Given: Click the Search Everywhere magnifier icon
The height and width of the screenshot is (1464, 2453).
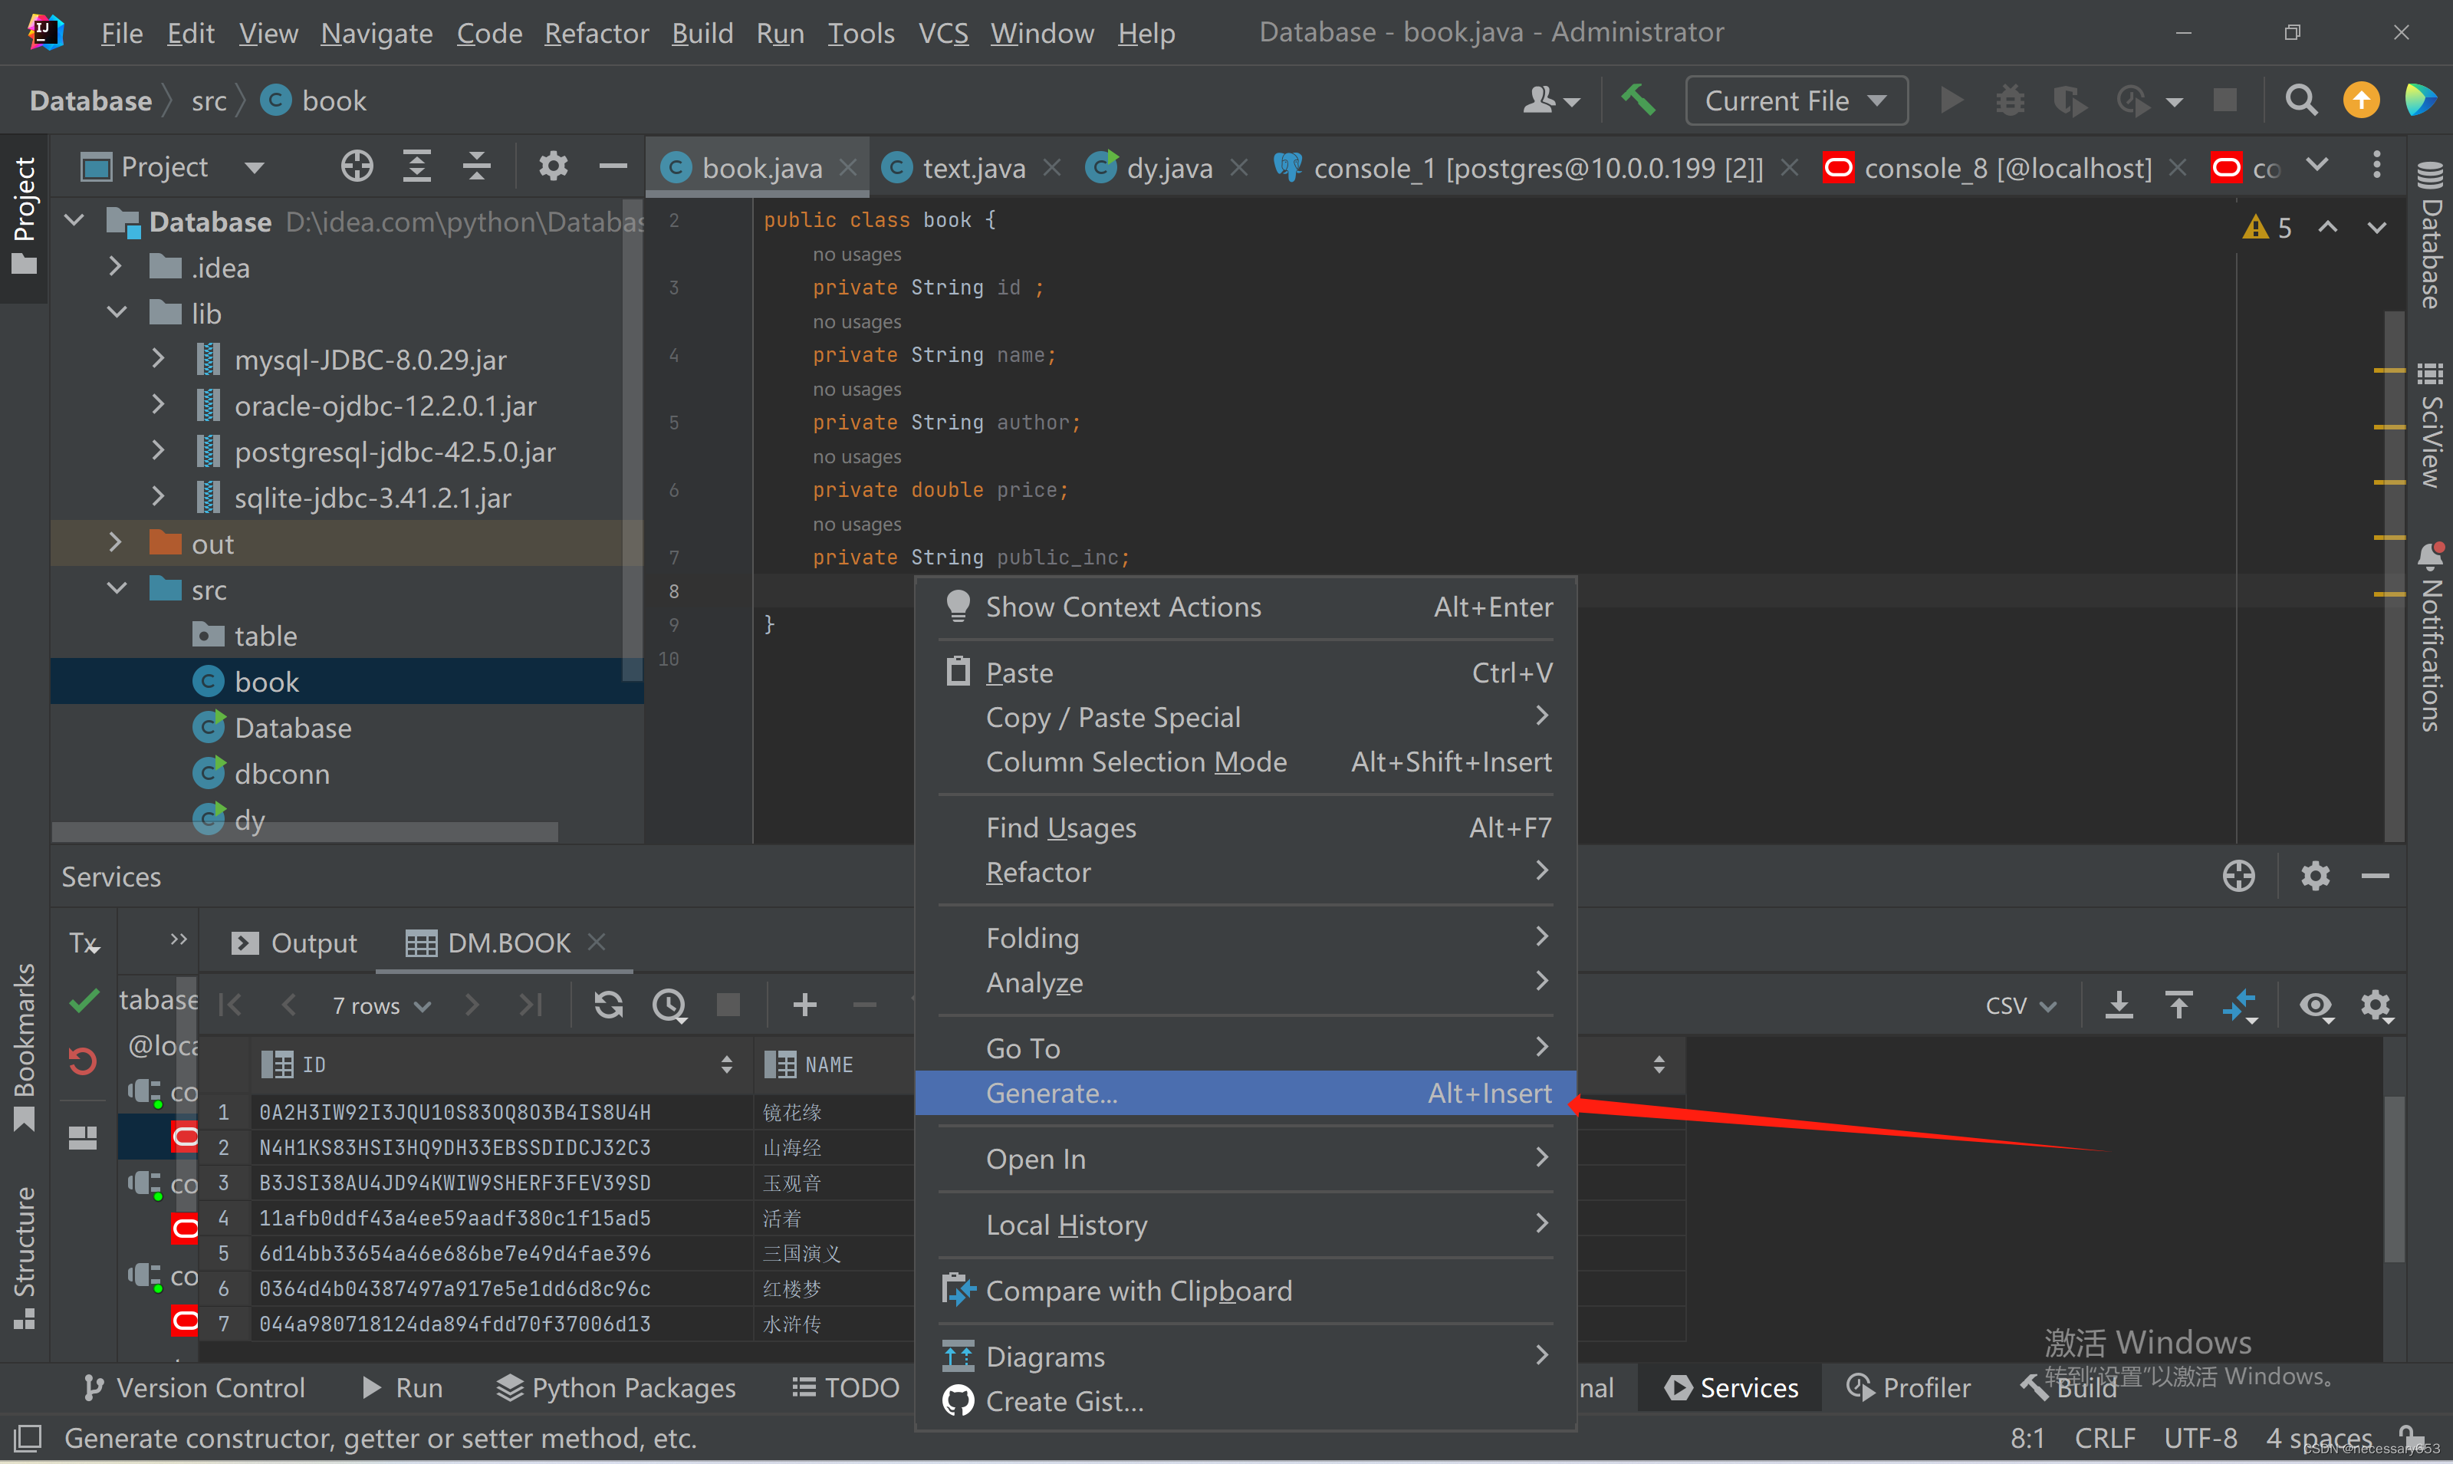Looking at the screenshot, I should 2301,100.
